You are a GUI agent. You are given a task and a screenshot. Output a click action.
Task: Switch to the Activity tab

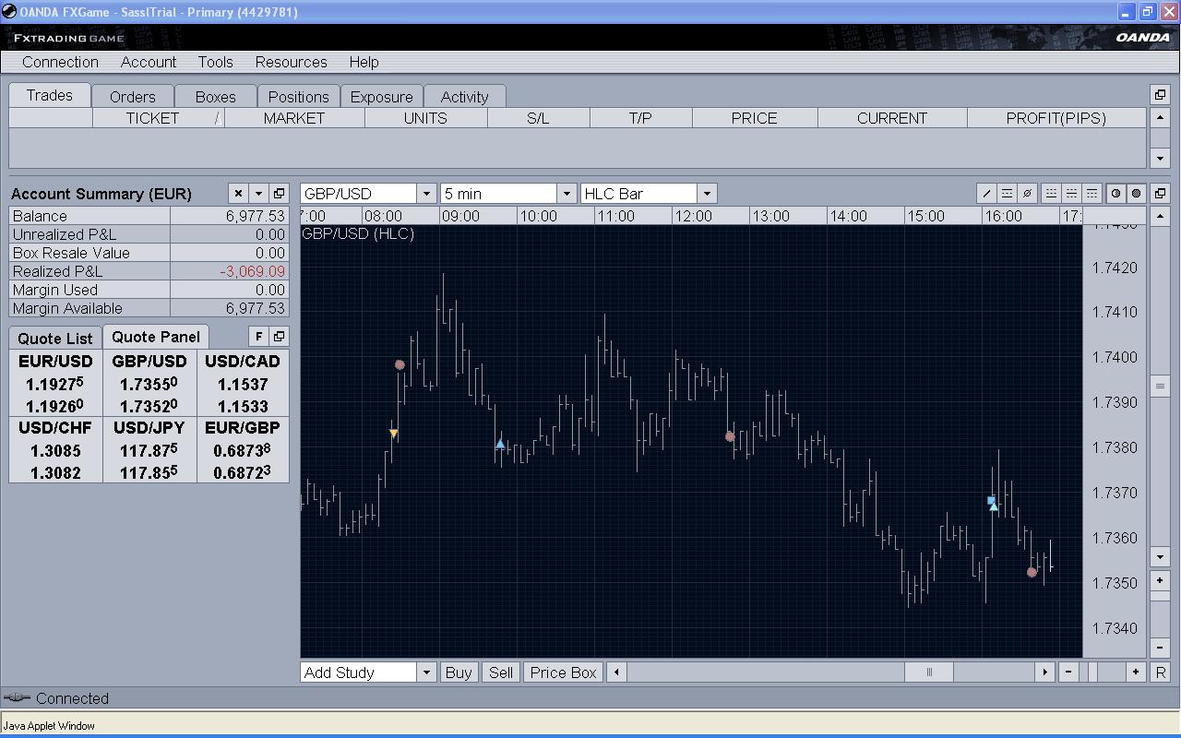click(x=465, y=97)
